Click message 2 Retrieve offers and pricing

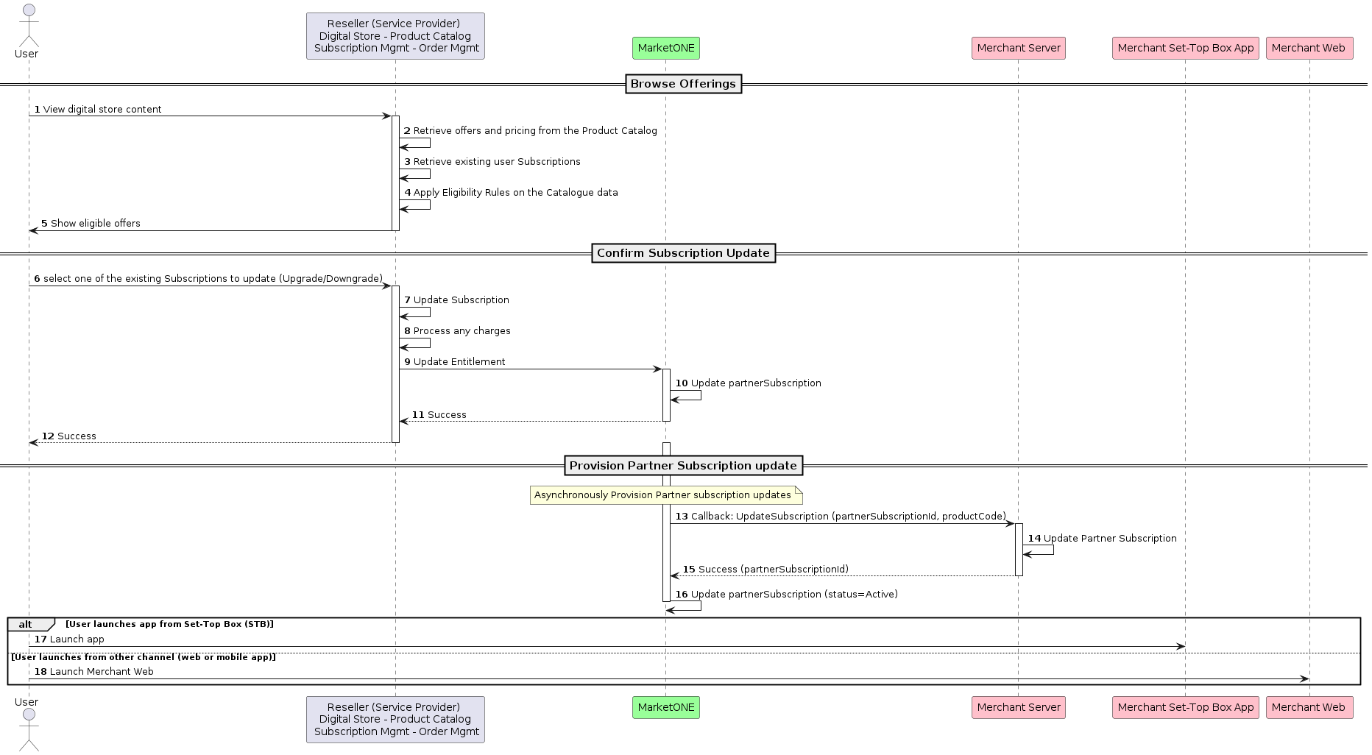[x=530, y=131]
